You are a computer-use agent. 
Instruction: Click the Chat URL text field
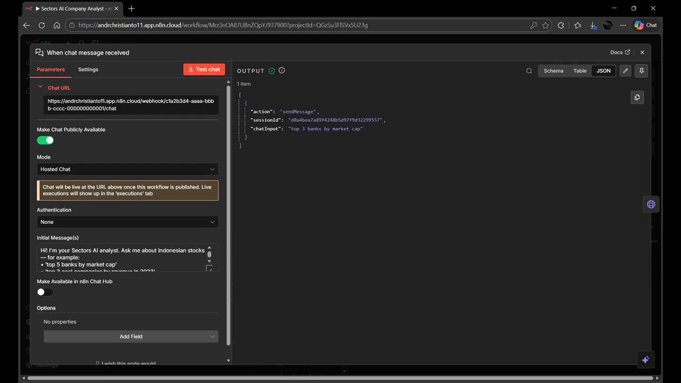[x=130, y=104]
